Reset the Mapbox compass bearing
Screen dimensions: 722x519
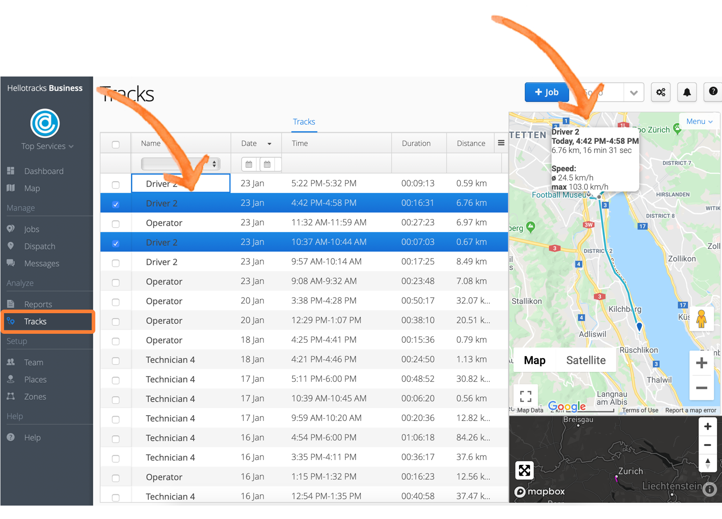(x=708, y=463)
